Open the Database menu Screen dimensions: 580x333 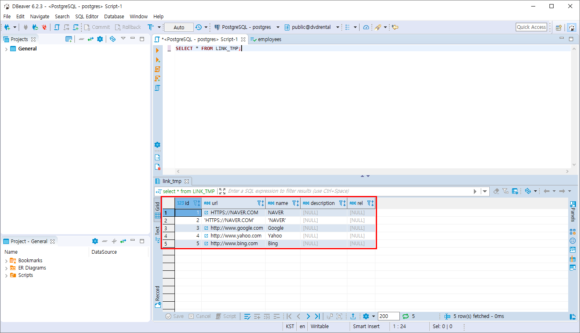point(114,17)
